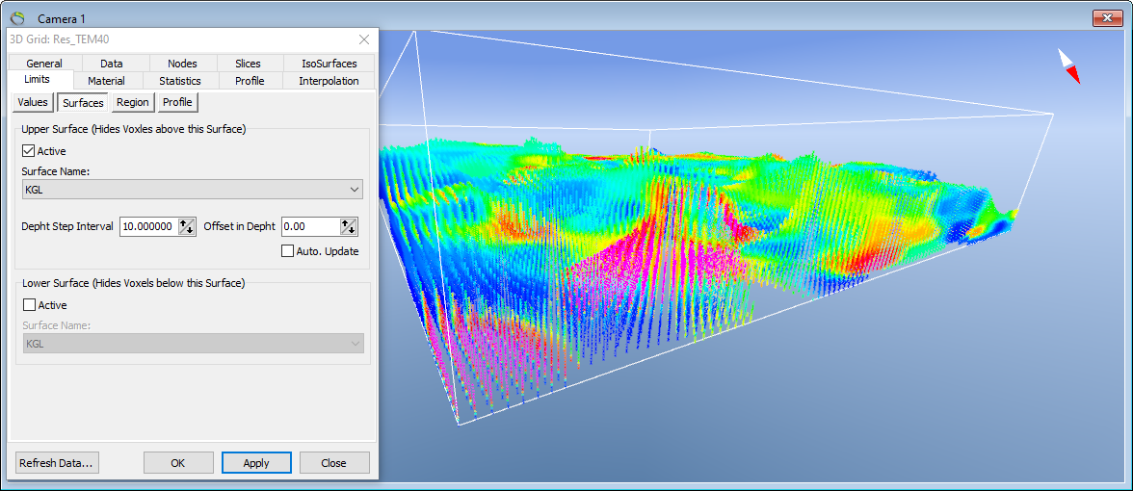
Task: Confirm with the OK button
Action: coord(178,463)
